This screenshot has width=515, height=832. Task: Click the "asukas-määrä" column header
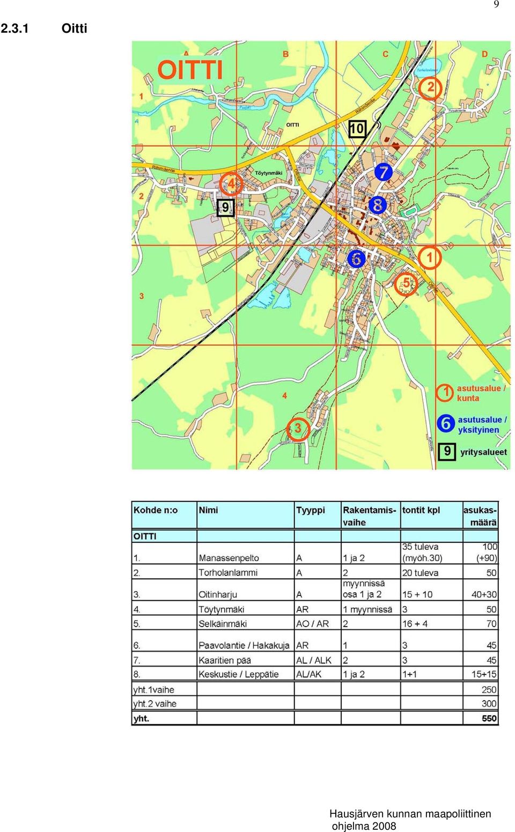point(480,516)
